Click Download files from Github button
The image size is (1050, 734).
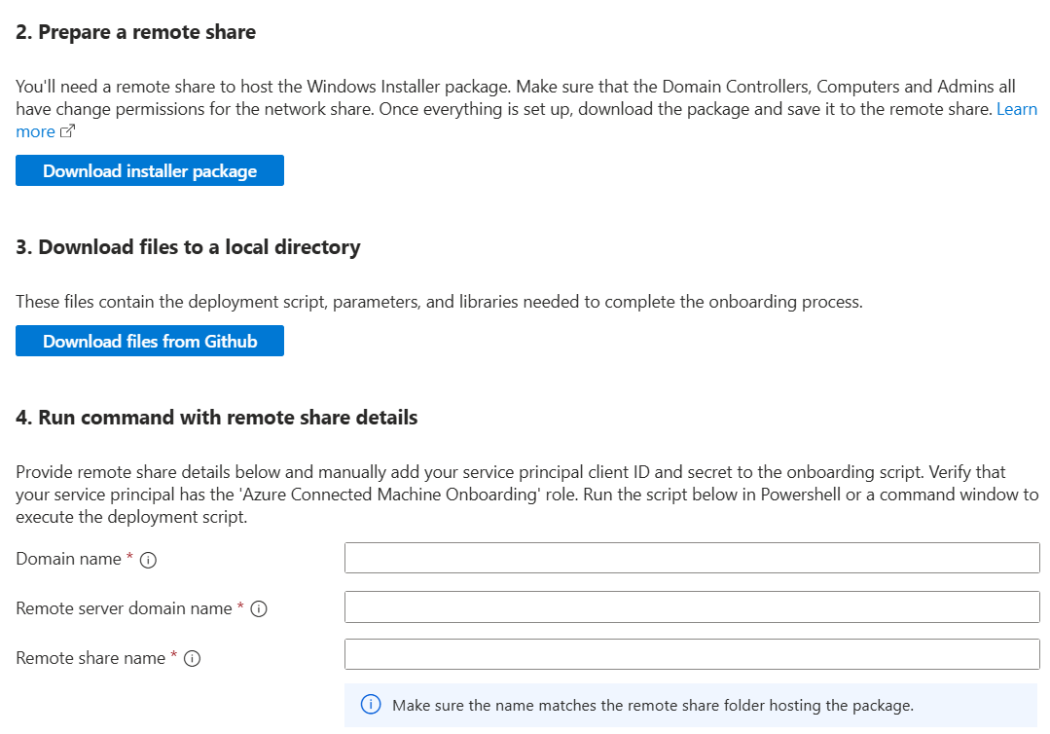tap(149, 341)
